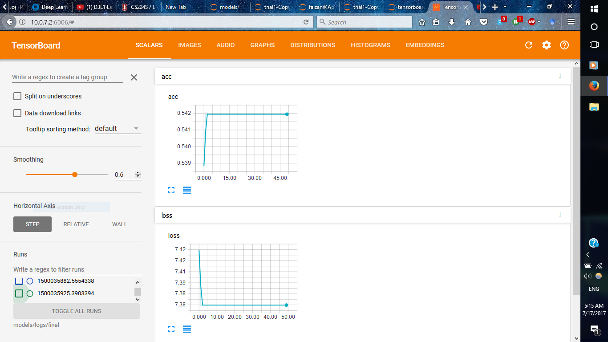Open Cortana search circle
The height and width of the screenshot is (342, 608).
[x=594, y=27]
